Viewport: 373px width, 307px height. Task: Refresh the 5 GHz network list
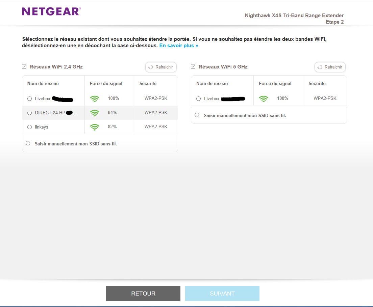point(330,67)
